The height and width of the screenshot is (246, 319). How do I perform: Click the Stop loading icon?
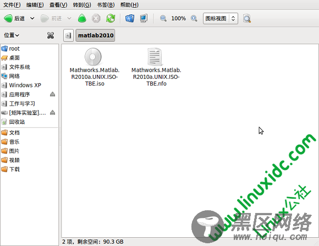[96, 19]
